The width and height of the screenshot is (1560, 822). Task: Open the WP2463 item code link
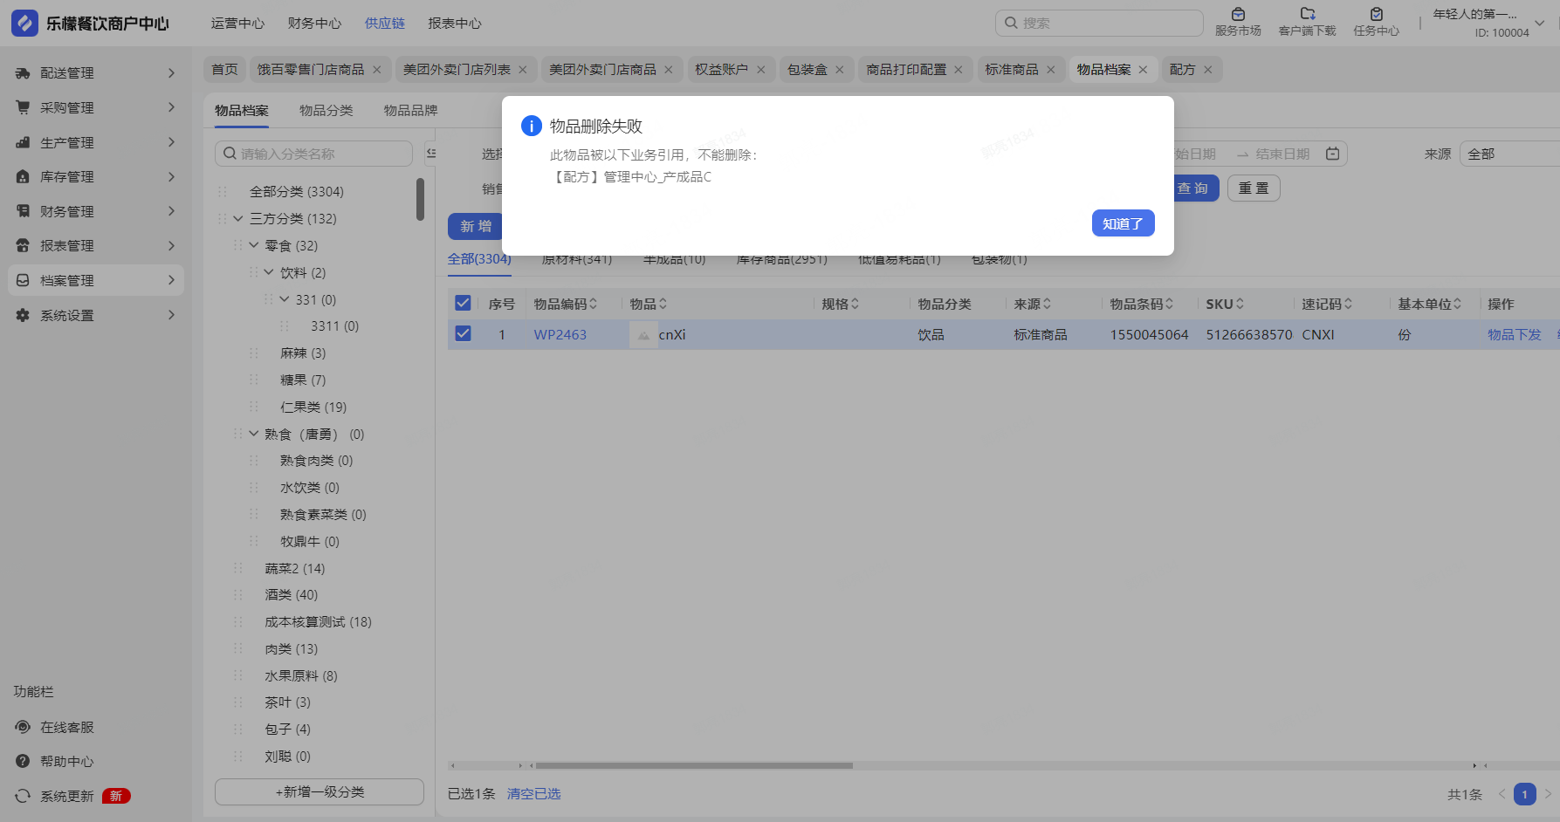coord(560,335)
